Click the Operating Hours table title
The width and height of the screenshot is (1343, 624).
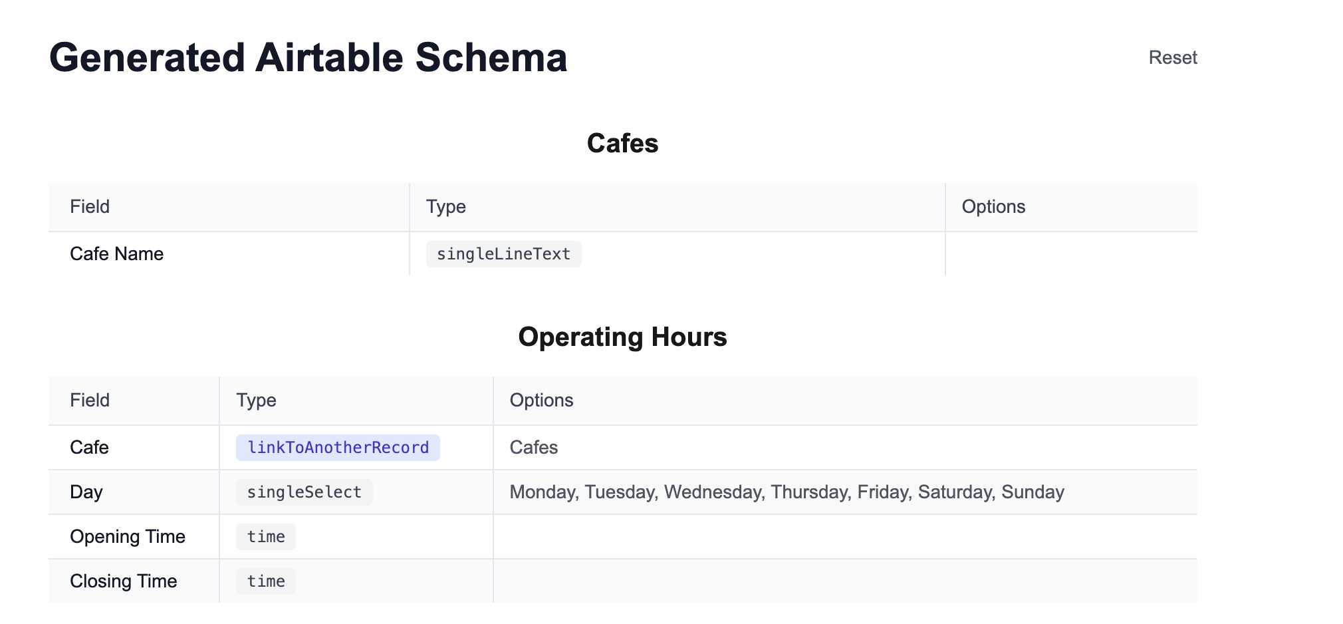coord(622,337)
